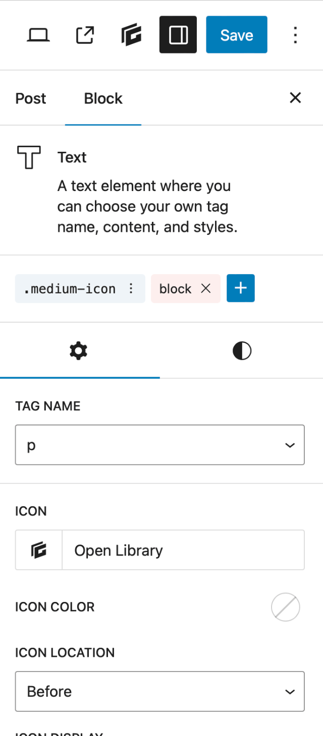Open the three-dot options menu

tap(295, 35)
